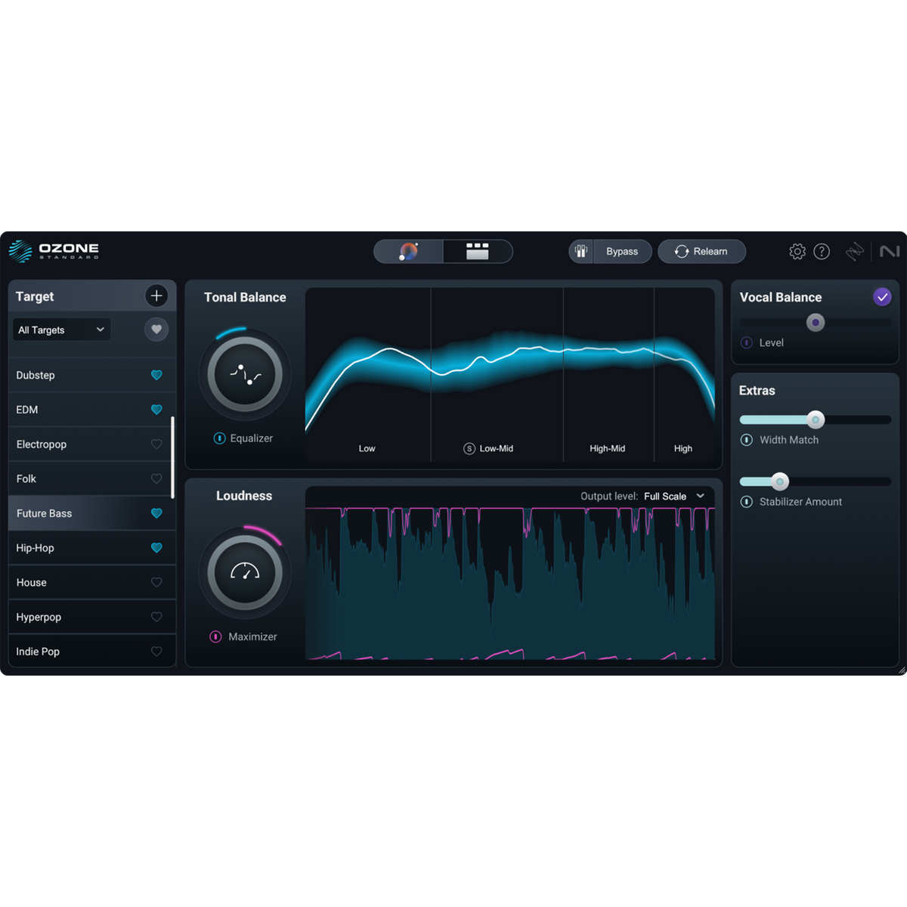Click the High band label

(x=683, y=449)
